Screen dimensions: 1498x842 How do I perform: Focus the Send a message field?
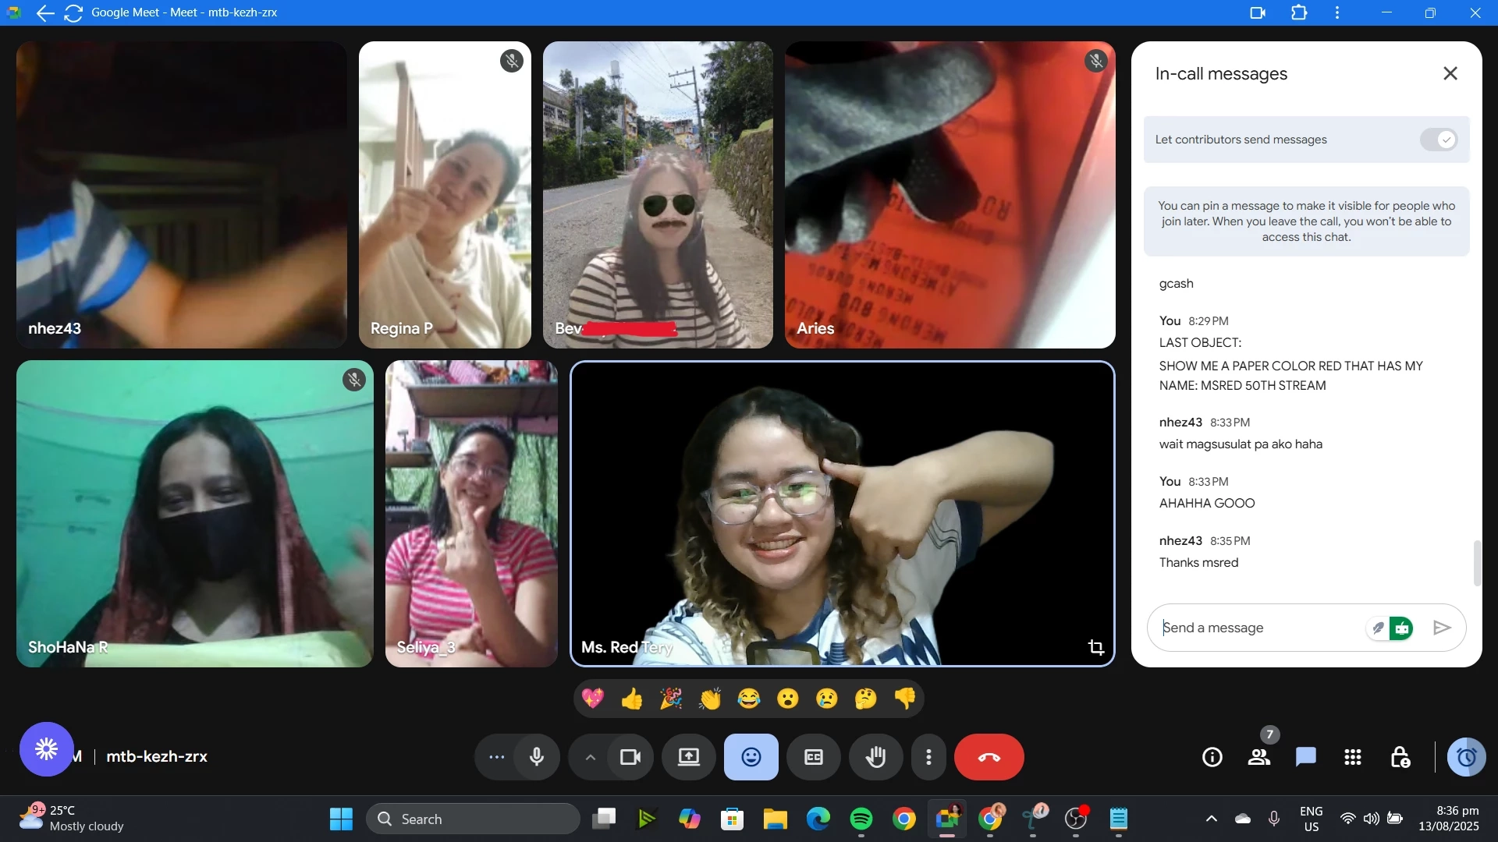click(x=1258, y=628)
